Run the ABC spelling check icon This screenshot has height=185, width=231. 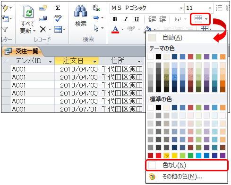(x=58, y=18)
